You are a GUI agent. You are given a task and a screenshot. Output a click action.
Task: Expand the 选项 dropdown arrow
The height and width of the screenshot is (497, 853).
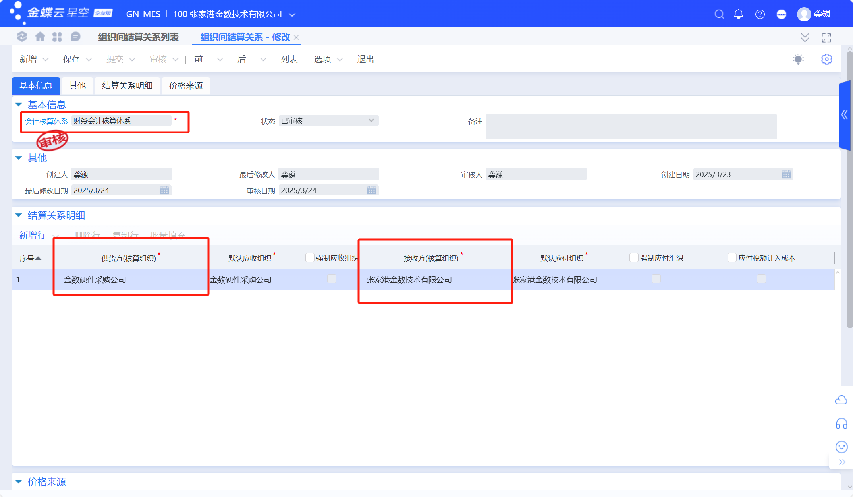click(340, 60)
